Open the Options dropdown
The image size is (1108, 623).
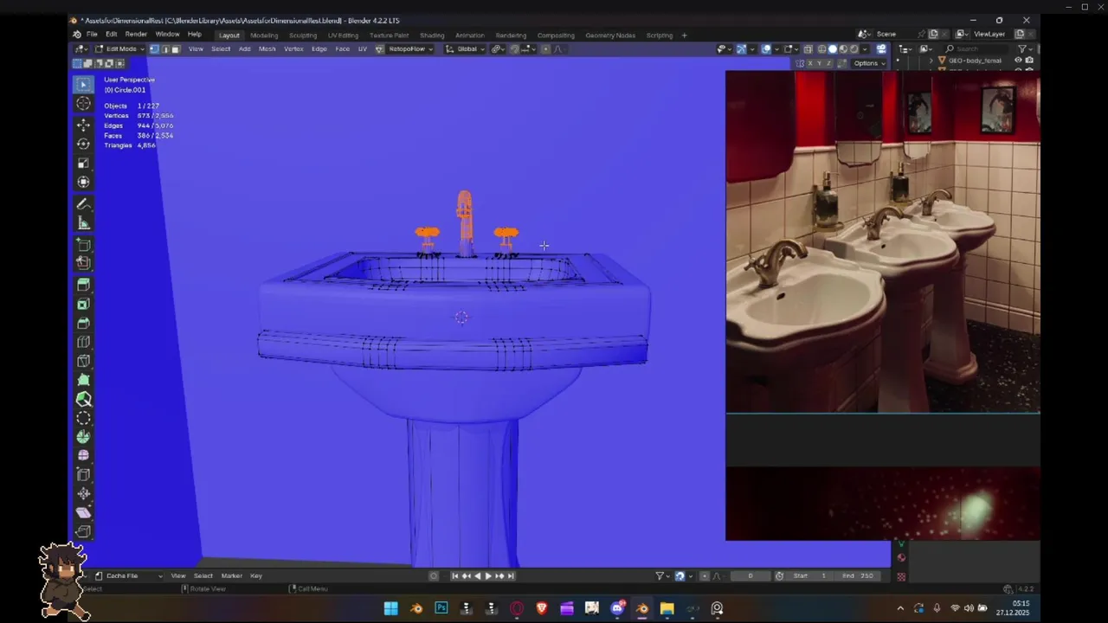(868, 63)
